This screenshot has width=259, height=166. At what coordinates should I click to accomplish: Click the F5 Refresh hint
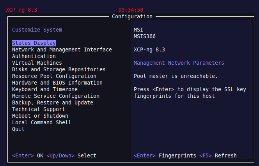pos(218,155)
